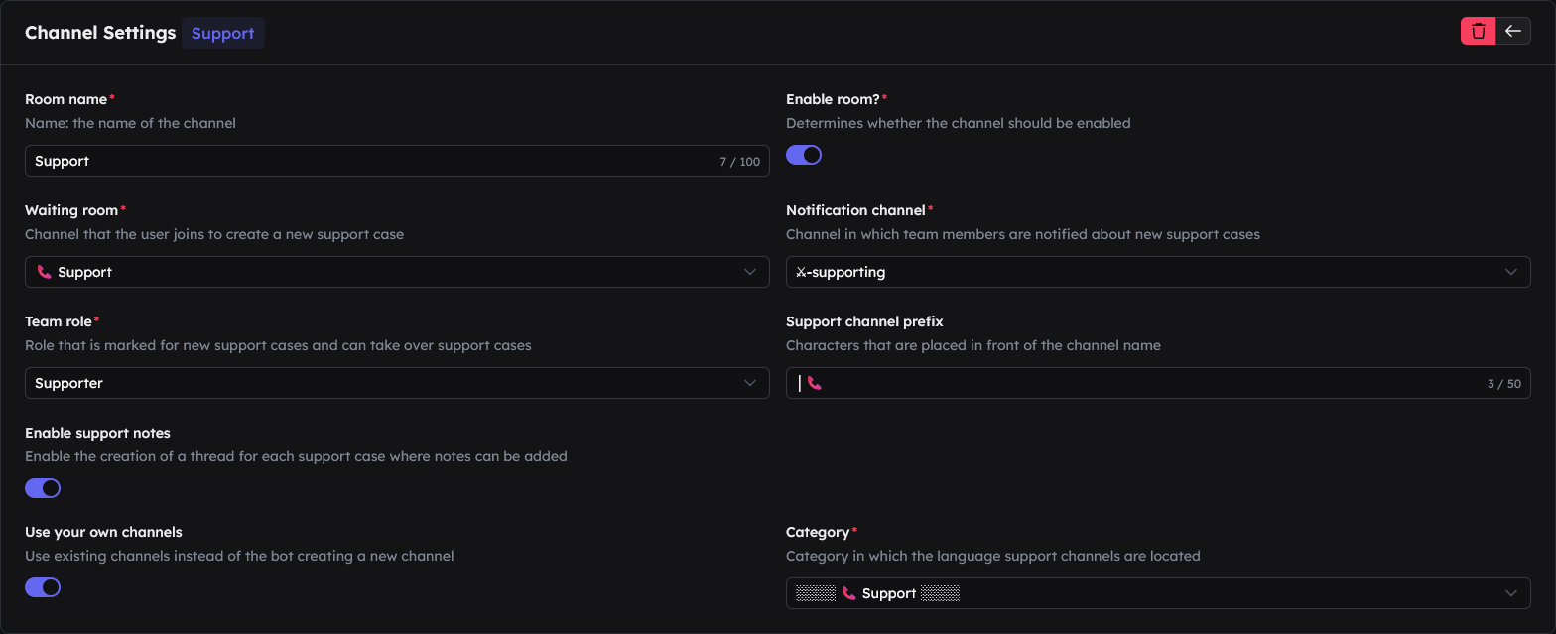
Task: Expand the Team role chevron
Action: (750, 383)
